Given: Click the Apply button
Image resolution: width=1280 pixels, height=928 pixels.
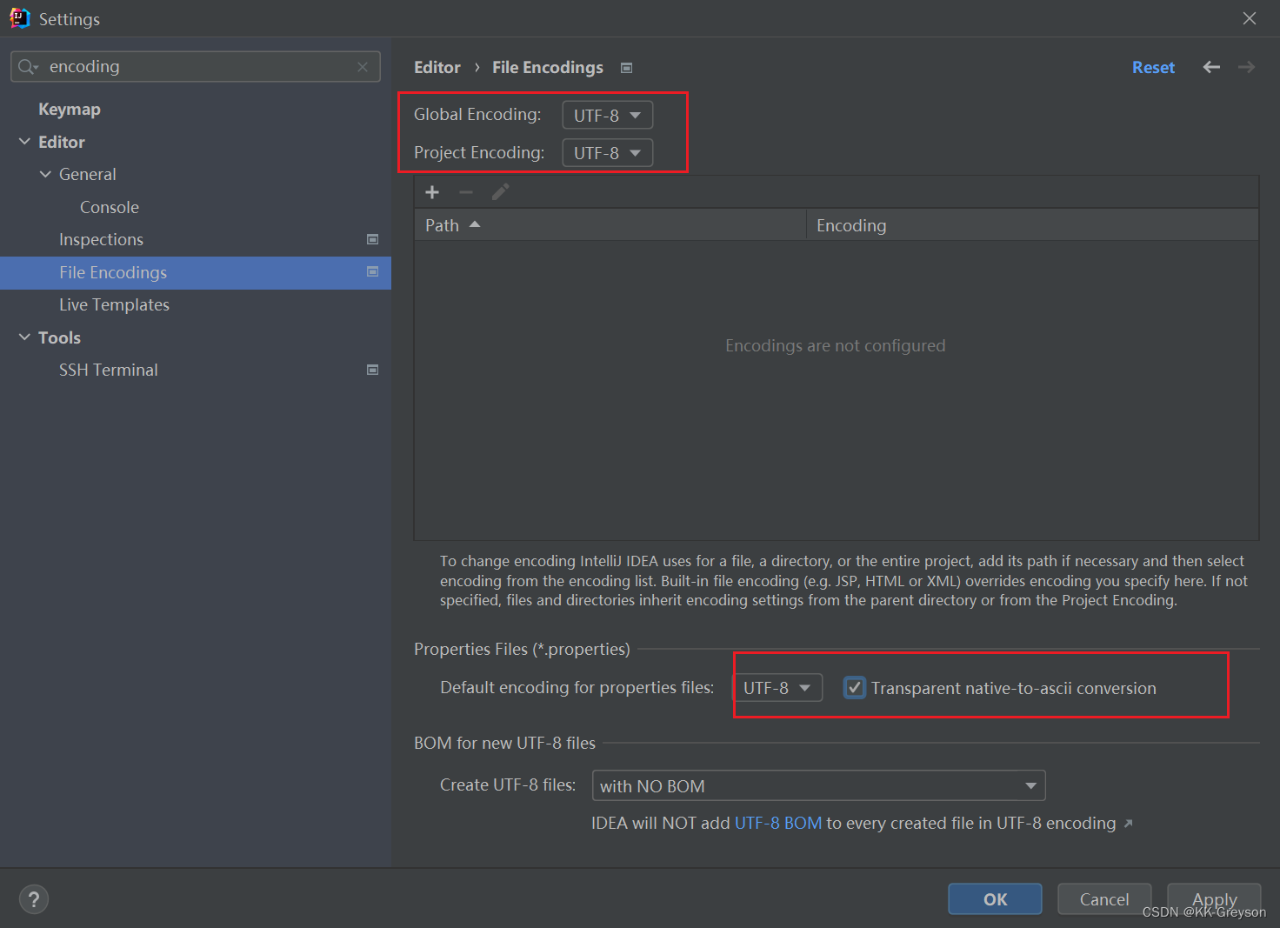Looking at the screenshot, I should coord(1214,899).
